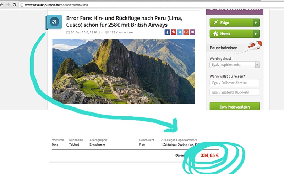Open the Flüge green button
This screenshot has height=174, width=284.
pyautogui.click(x=231, y=22)
